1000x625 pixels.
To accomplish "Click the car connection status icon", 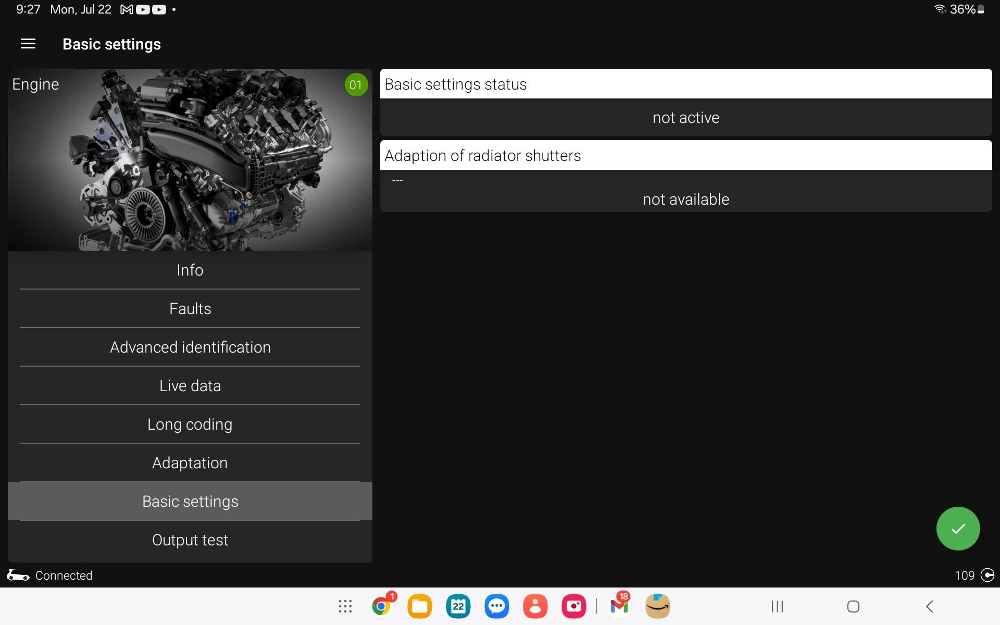I will pyautogui.click(x=18, y=575).
